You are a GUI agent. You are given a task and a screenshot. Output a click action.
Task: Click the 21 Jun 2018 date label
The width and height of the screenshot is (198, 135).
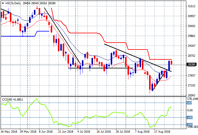[66, 132]
